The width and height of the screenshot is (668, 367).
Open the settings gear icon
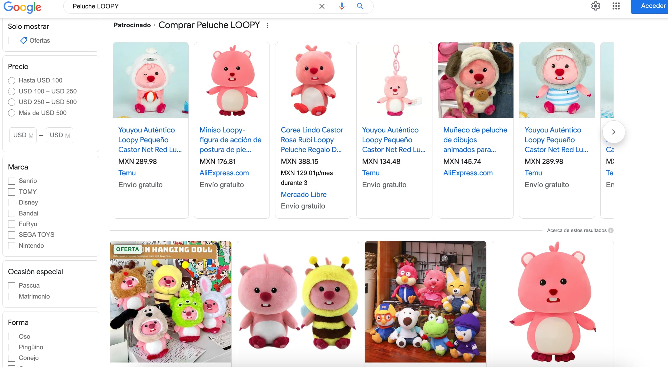pos(595,6)
